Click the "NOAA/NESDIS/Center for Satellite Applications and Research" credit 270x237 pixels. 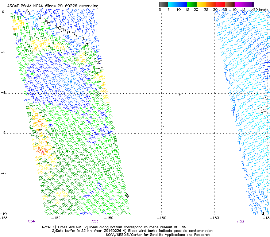(x=158, y=235)
